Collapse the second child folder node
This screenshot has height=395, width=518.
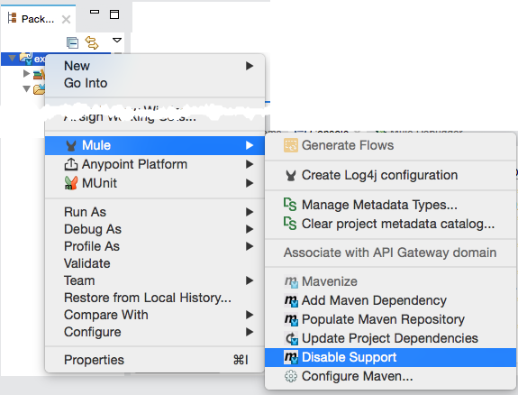27,88
